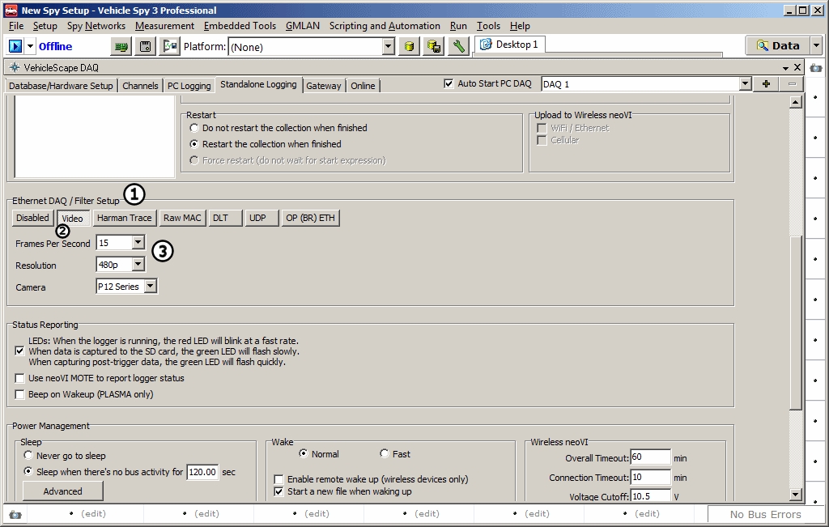
Task: Click the blue Go Online play button
Action: [x=15, y=46]
